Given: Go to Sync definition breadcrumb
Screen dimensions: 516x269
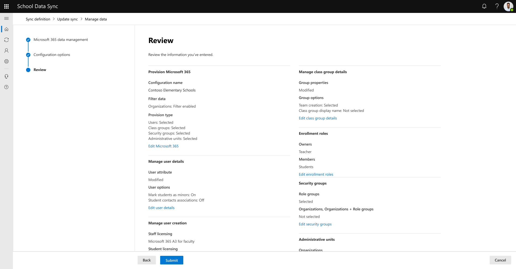Looking at the screenshot, I should (38, 19).
